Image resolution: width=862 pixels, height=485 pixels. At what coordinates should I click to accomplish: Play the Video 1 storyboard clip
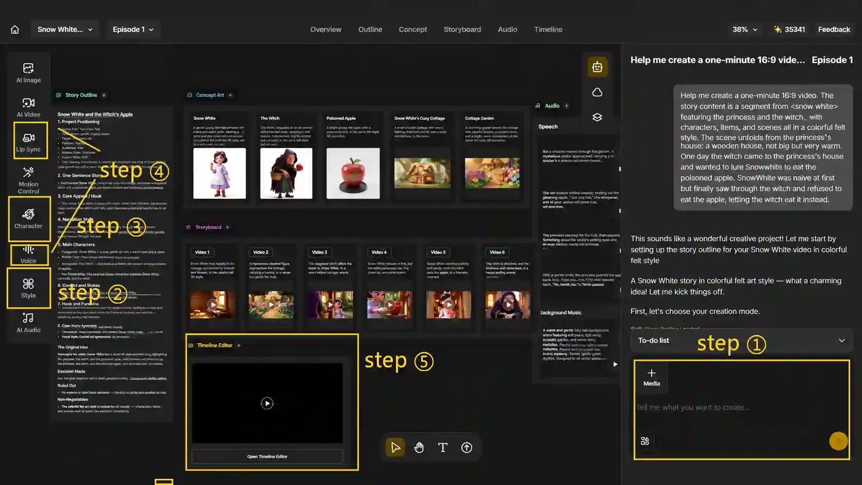[212, 305]
